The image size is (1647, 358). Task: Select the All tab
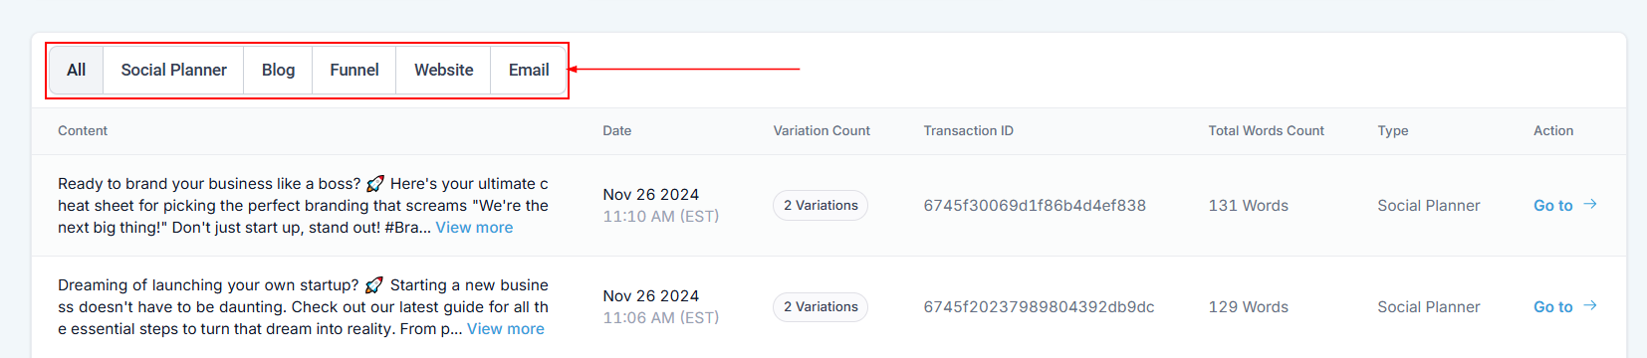tap(77, 70)
